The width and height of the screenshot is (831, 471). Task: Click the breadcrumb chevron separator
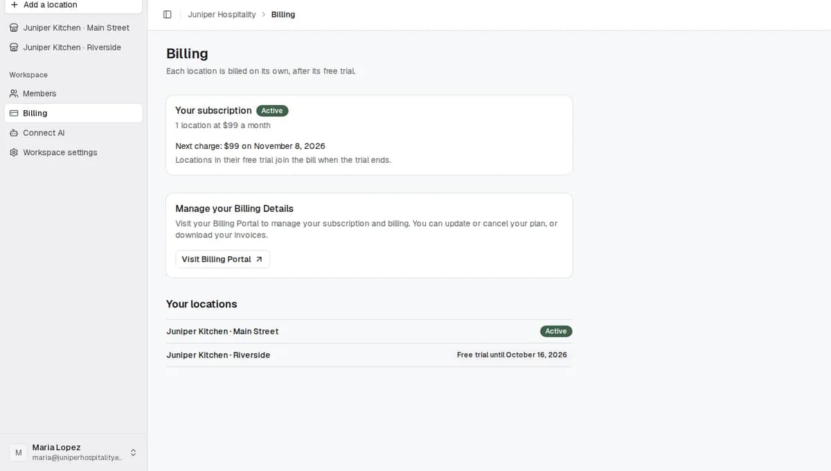click(x=264, y=15)
